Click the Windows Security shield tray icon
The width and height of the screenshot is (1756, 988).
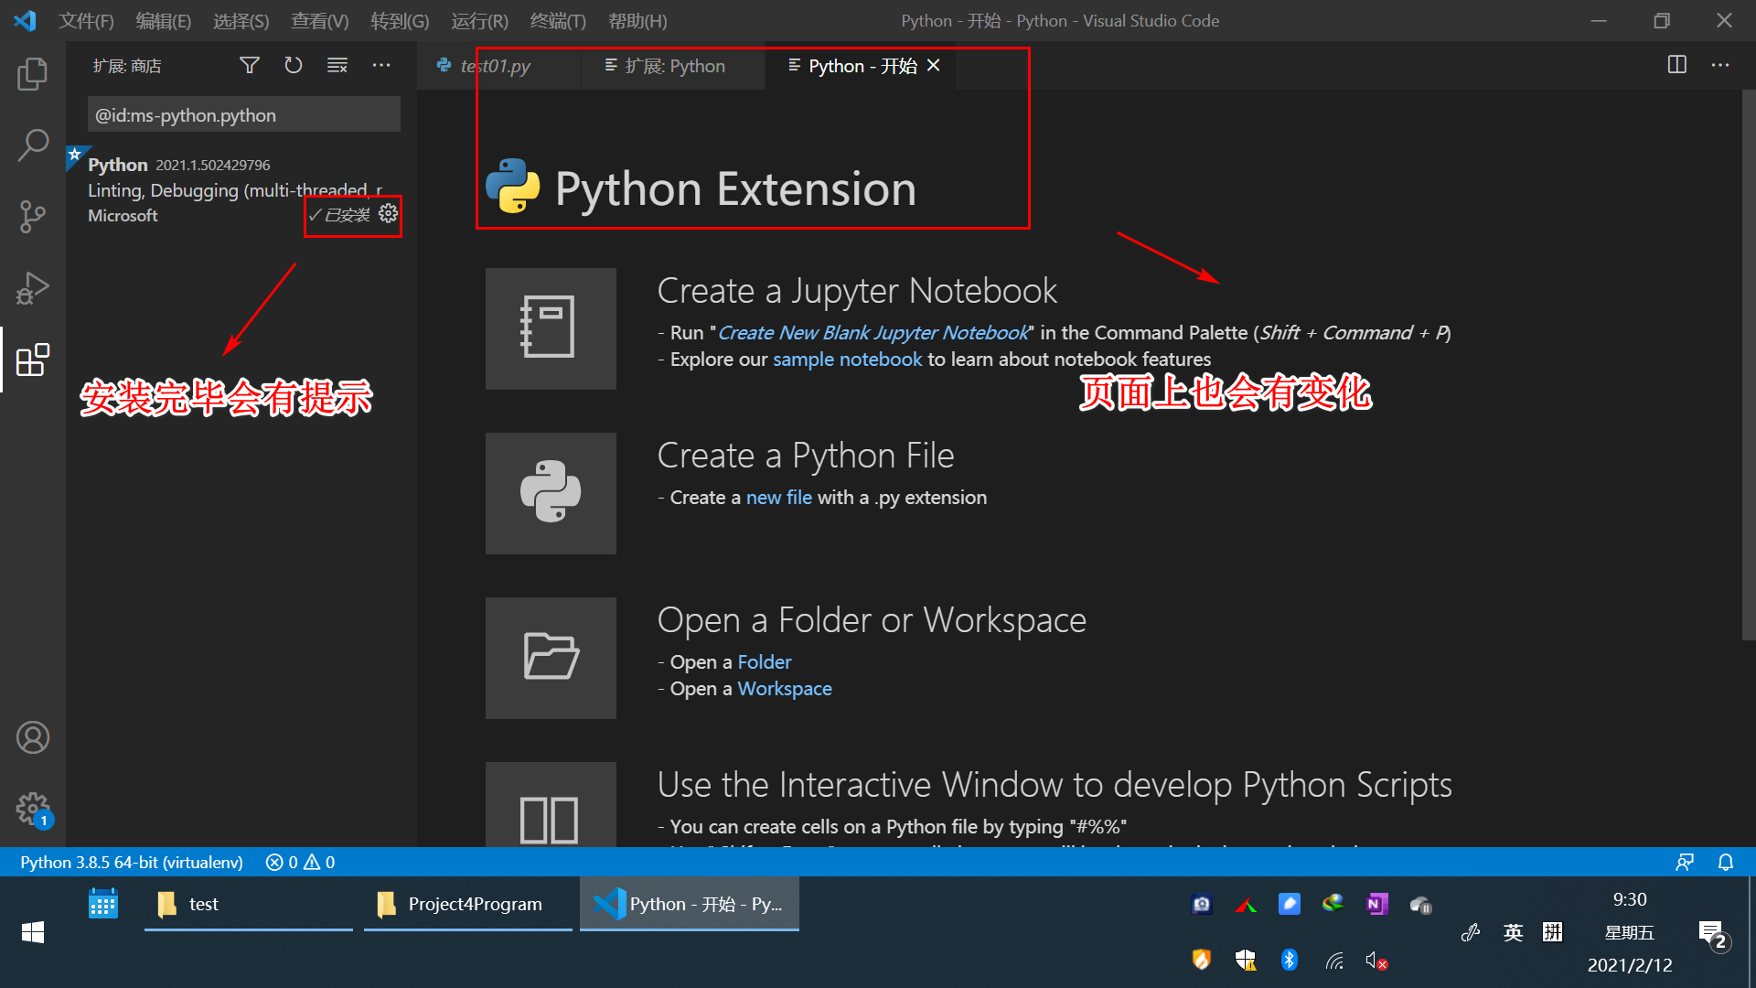coord(1246,961)
